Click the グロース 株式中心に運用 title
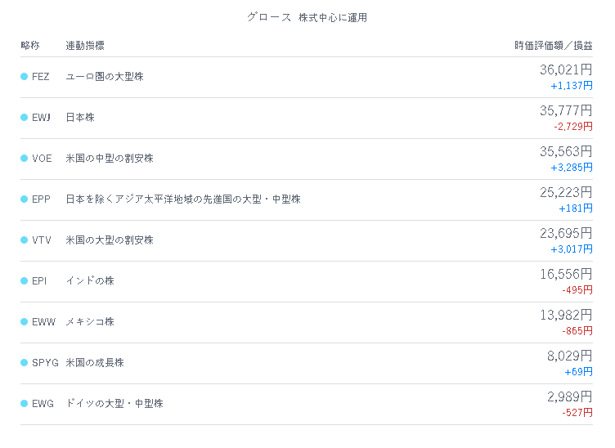Viewport: 615px width, 448px height. [x=307, y=18]
